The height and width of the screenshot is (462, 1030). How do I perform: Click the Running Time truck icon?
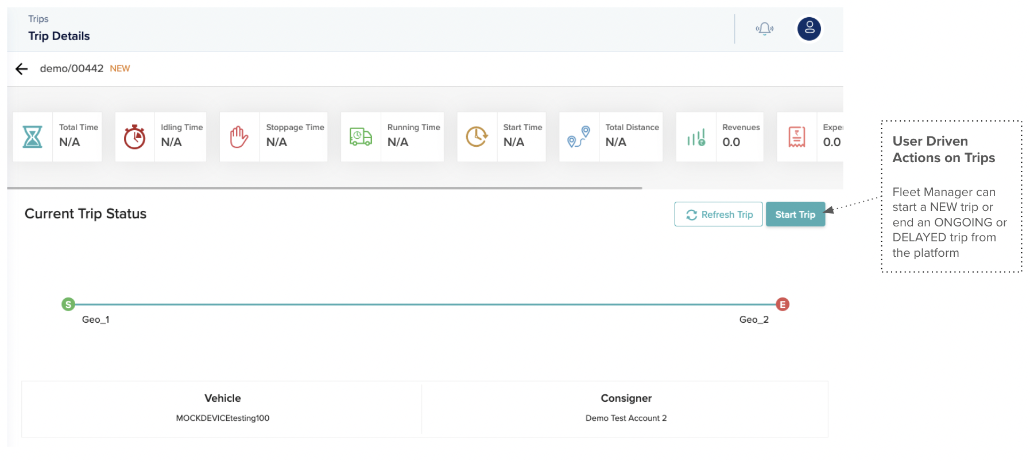[361, 137]
